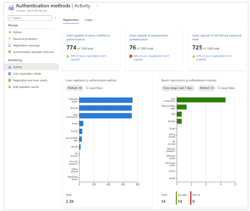Viewport: 250px width, 211px height.
Task: Open the Method: All filter on users chart
Action: click(x=75, y=88)
